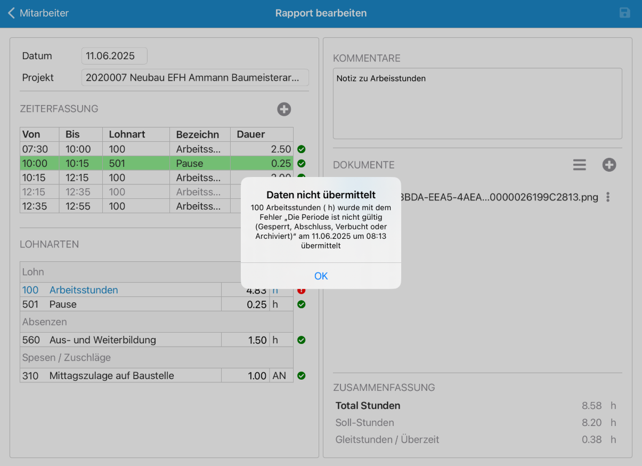Open the Dokumente list menu icon
This screenshot has width=642, height=466.
coord(579,165)
